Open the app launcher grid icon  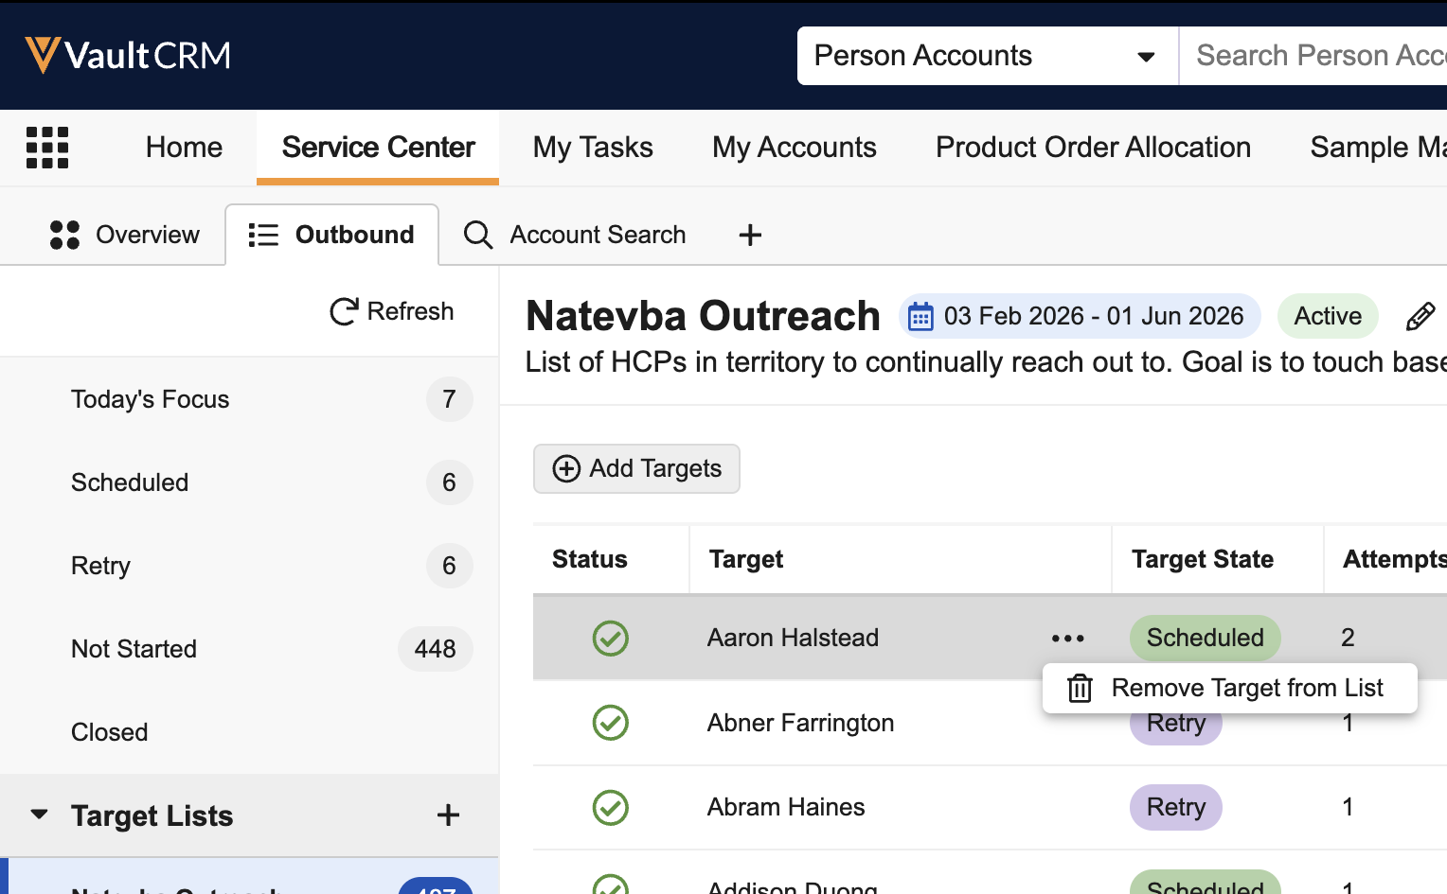47,148
